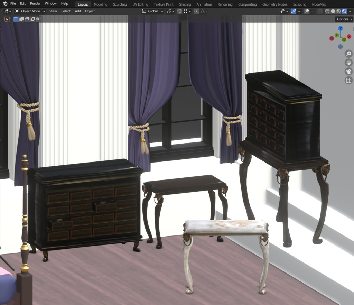Click the Blender logo menu icon
Image resolution: width=354 pixels, height=305 pixels.
click(x=5, y=3)
